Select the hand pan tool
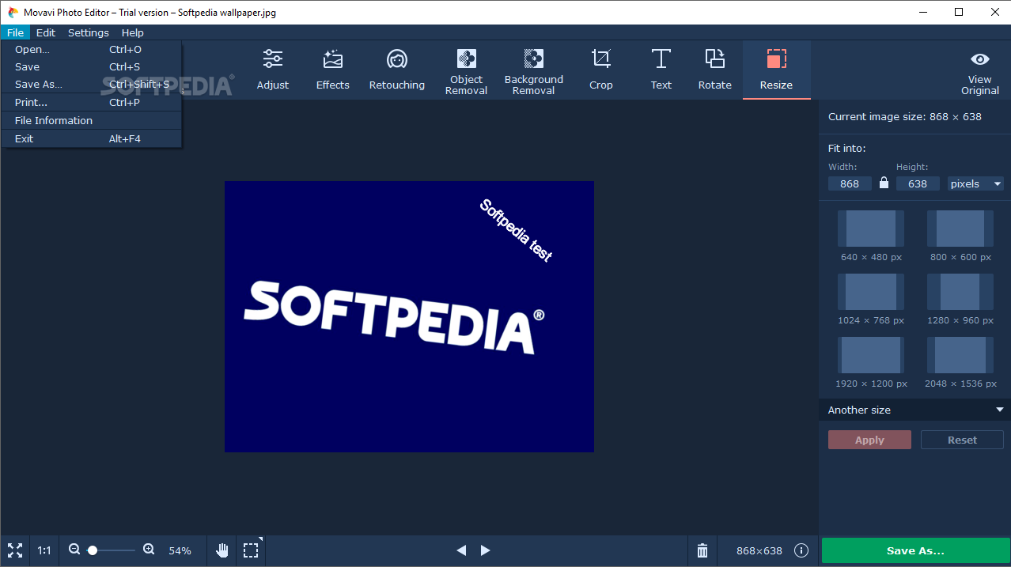The width and height of the screenshot is (1011, 567). click(222, 550)
